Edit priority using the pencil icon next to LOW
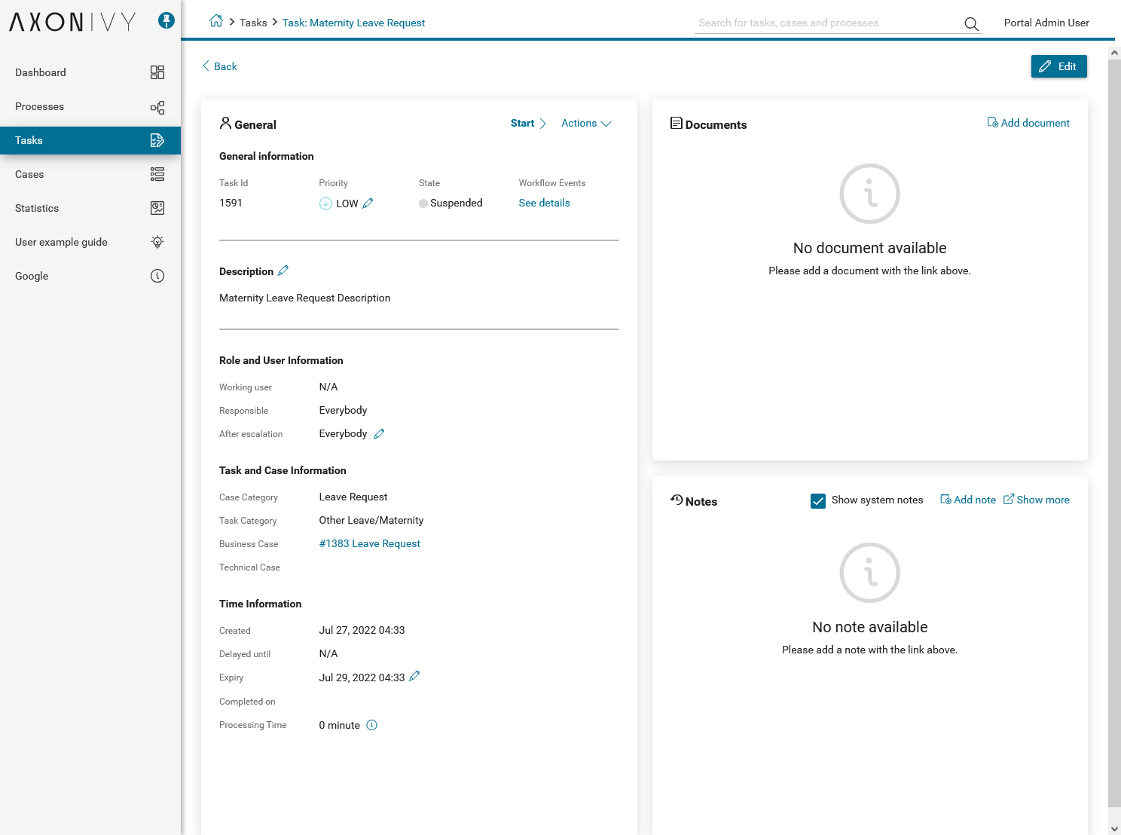Screen dimensions: 1121x835 [368, 203]
